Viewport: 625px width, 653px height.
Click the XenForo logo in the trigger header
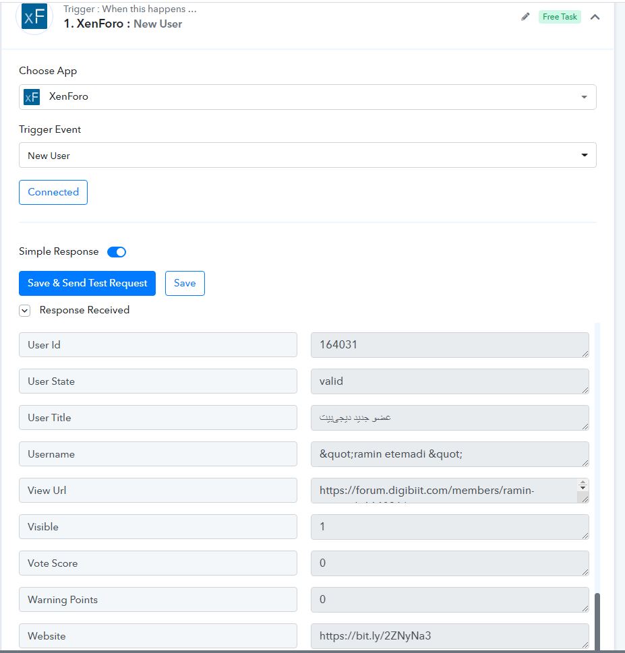pos(34,17)
